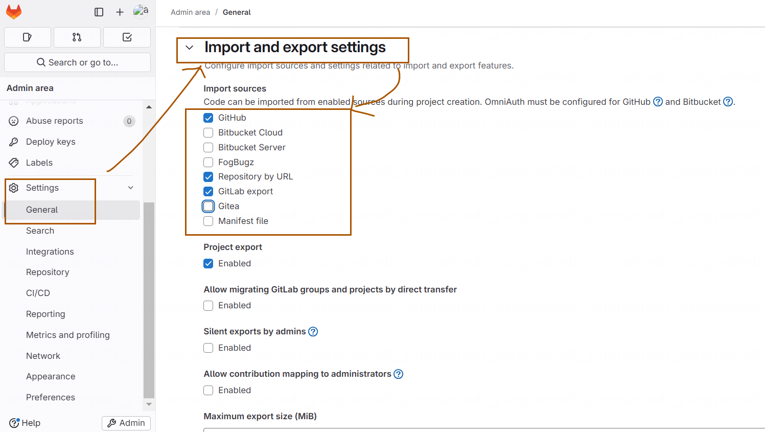Click the Settings gear icon
The height and width of the screenshot is (432, 765).
pyautogui.click(x=14, y=188)
